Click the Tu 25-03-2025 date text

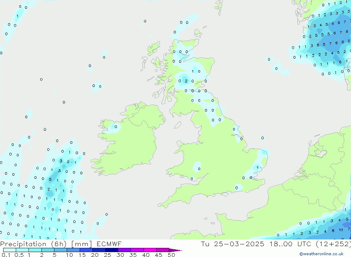(x=233, y=244)
